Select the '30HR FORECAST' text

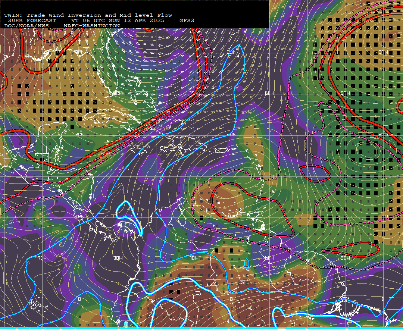click(32, 21)
